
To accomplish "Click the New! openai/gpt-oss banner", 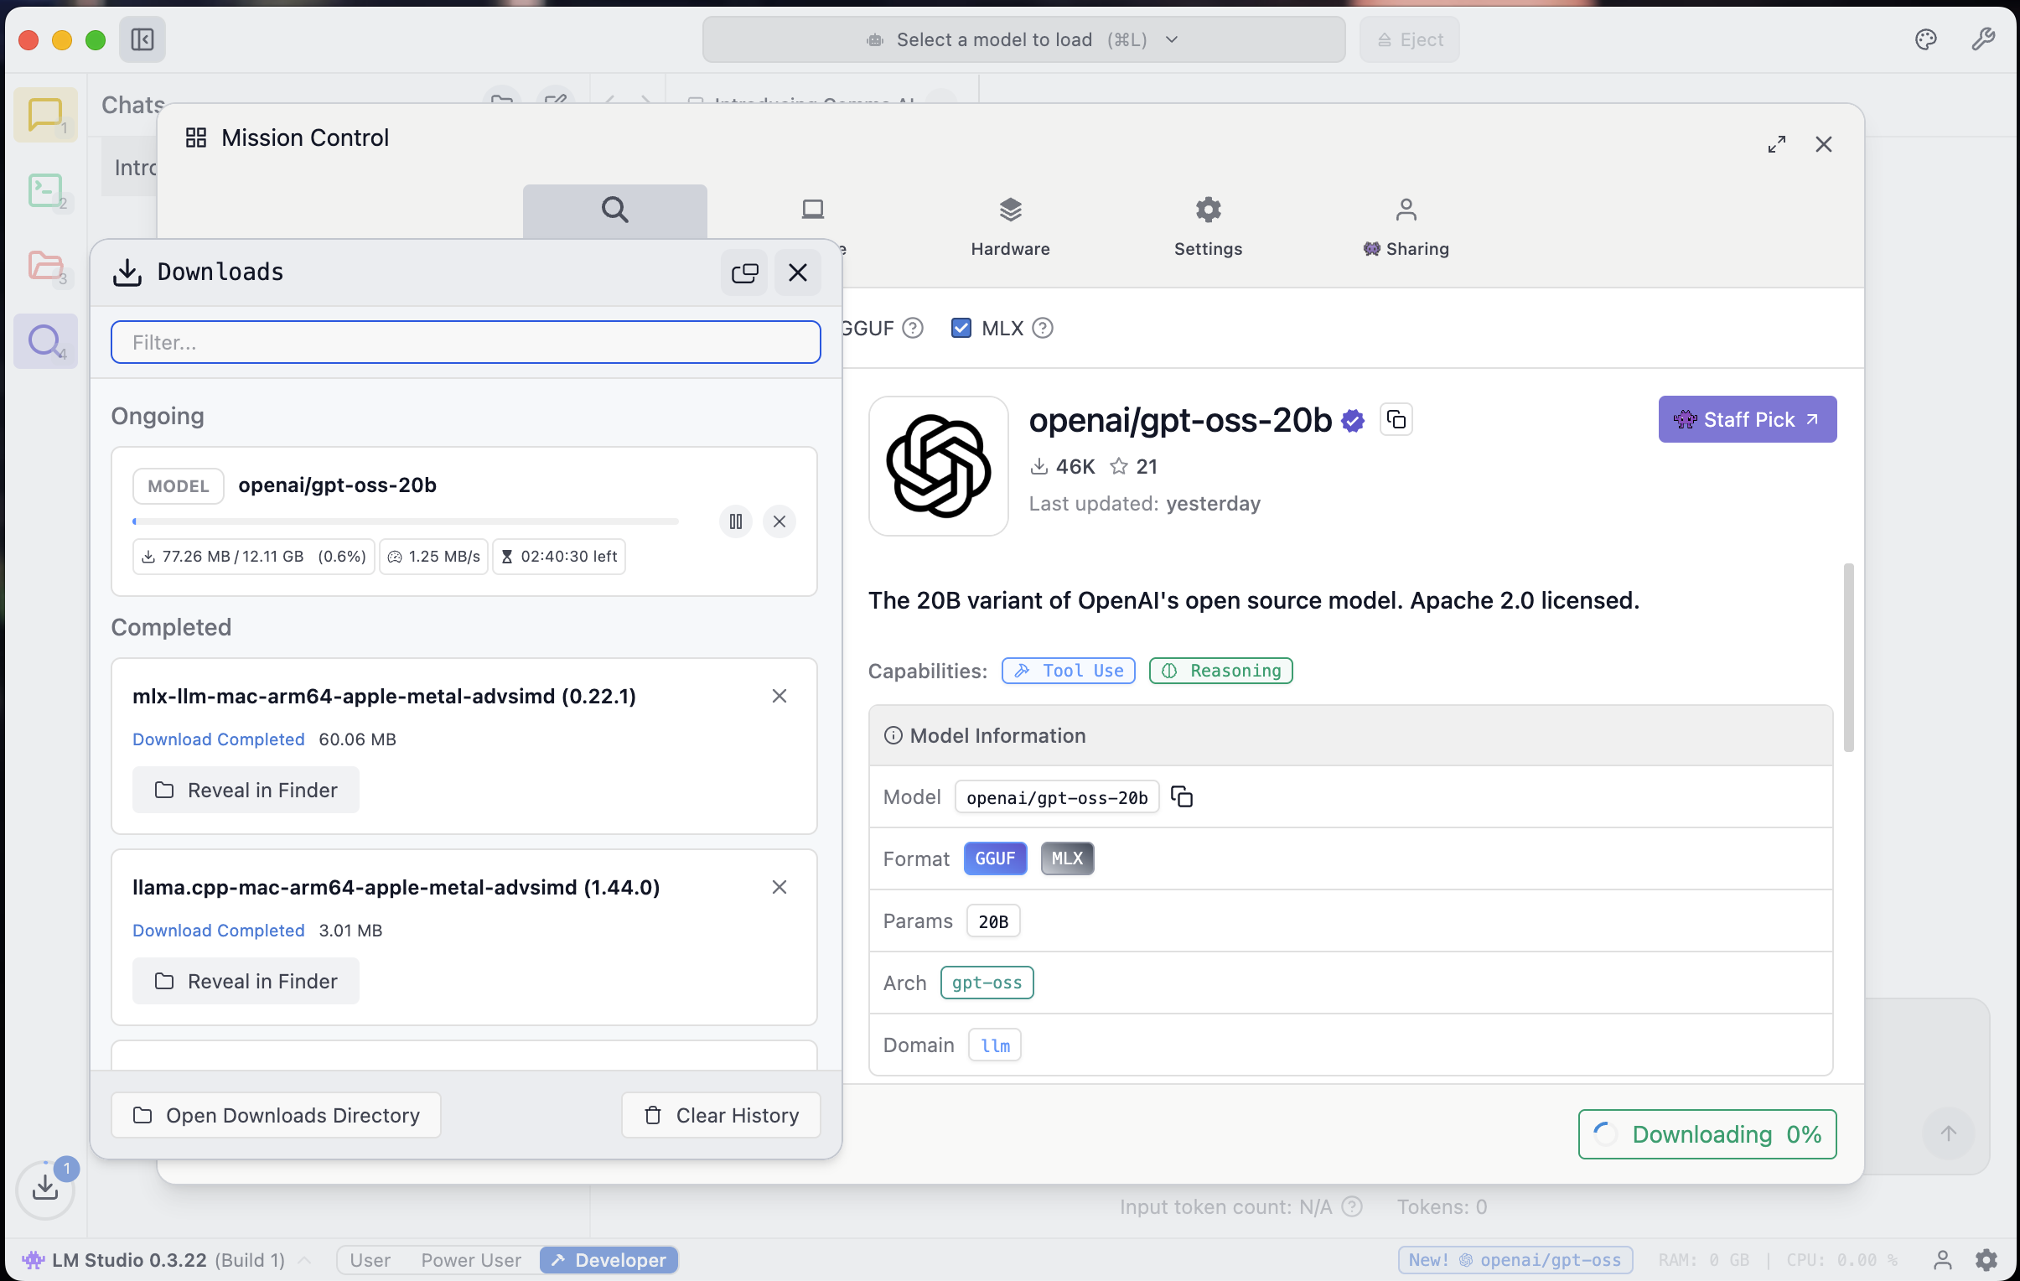I will tap(1515, 1260).
